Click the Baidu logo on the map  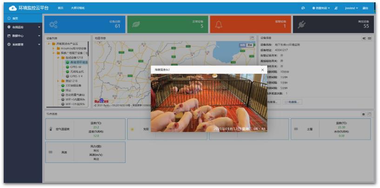coord(101,100)
